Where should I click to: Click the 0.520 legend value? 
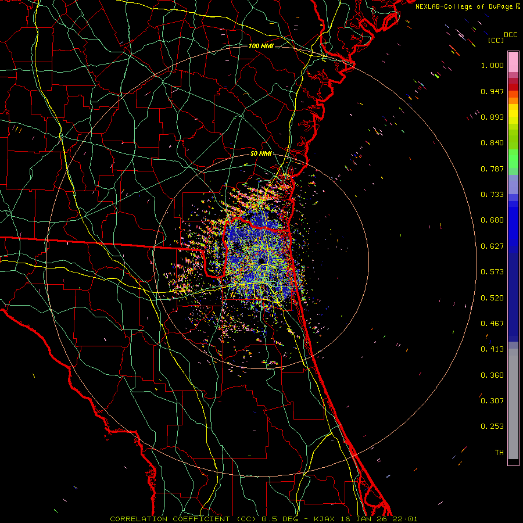(492, 298)
